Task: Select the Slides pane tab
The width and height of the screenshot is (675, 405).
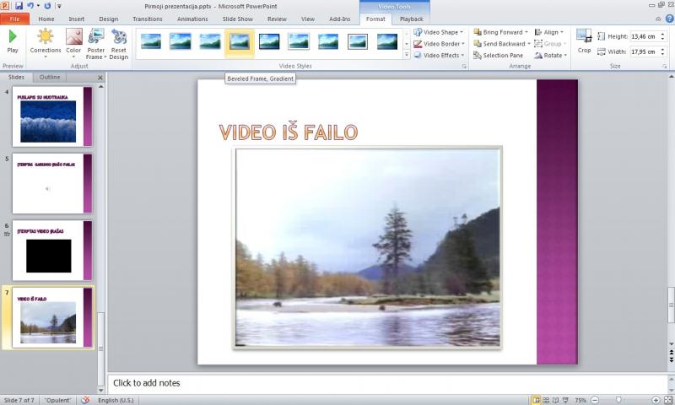Action: coord(16,77)
